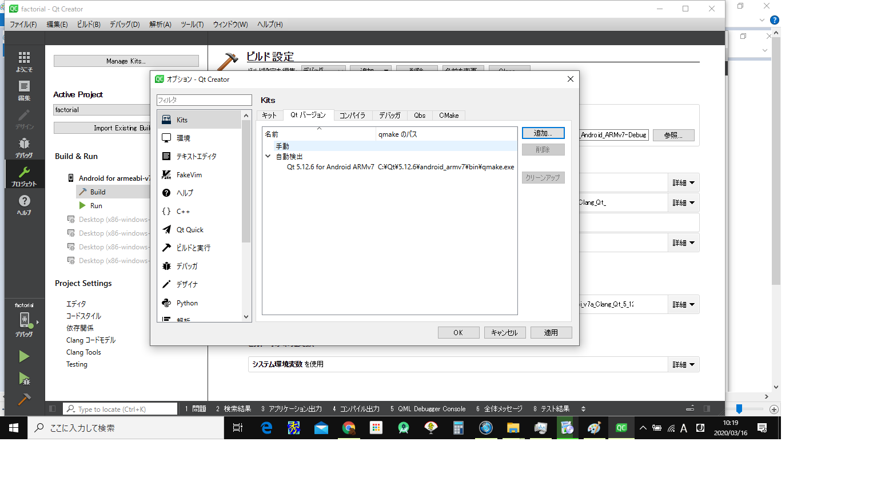The width and height of the screenshot is (885, 501).
Task: Close the options dialog
Action: click(x=570, y=79)
